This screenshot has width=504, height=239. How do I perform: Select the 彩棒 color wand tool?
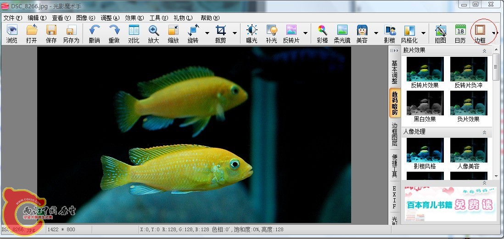click(322, 34)
